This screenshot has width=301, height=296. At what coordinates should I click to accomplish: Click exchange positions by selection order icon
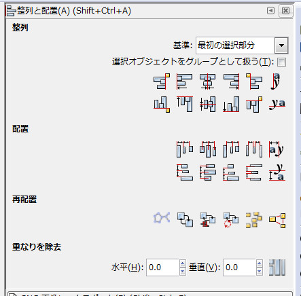point(185,219)
